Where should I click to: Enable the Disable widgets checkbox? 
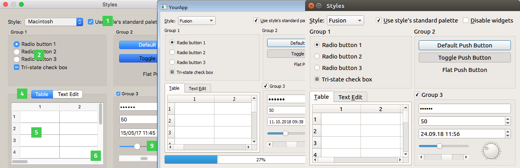(466, 20)
